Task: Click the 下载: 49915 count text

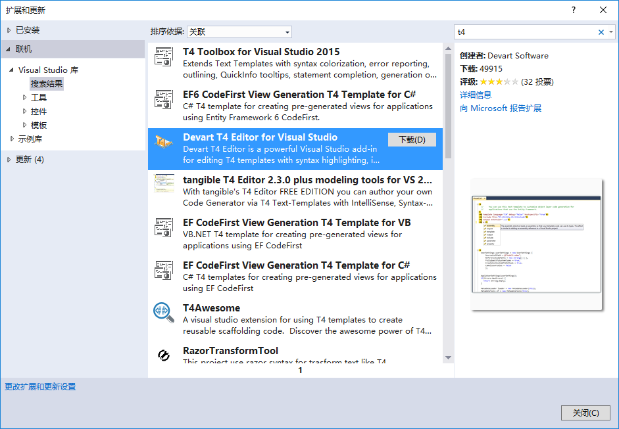Action: 482,68
